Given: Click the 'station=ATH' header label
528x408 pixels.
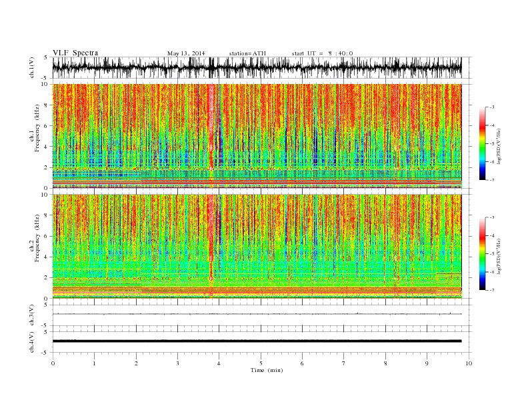Looking at the screenshot, I should 247,53.
